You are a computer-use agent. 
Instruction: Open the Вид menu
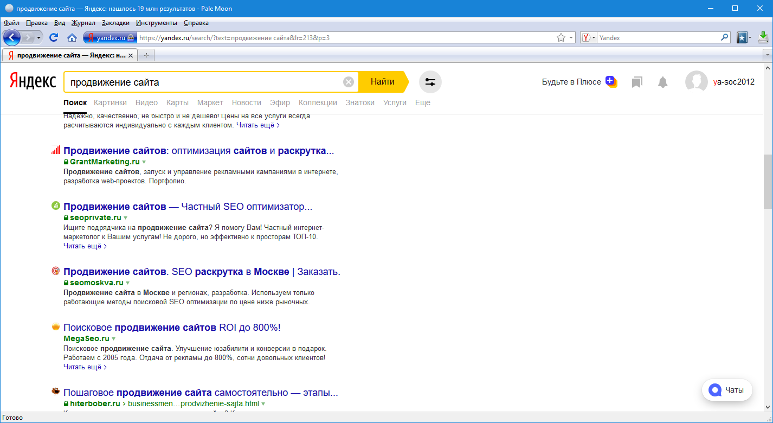coord(60,23)
